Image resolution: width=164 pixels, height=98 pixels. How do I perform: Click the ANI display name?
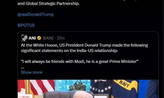pos(32,38)
